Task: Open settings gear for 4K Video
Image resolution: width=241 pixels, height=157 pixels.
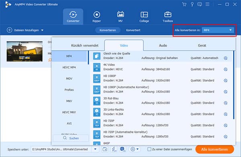Action: pos(225,69)
